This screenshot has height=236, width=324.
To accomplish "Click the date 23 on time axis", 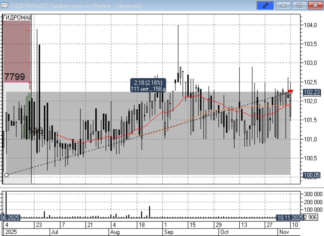I will pyautogui.click(x=39, y=225).
